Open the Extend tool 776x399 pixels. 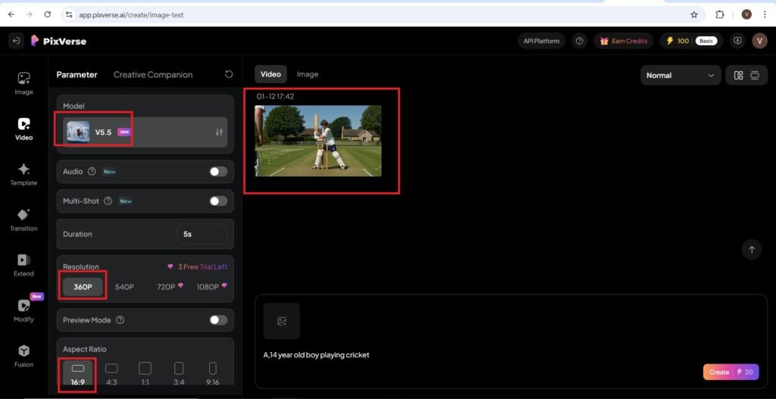23,265
